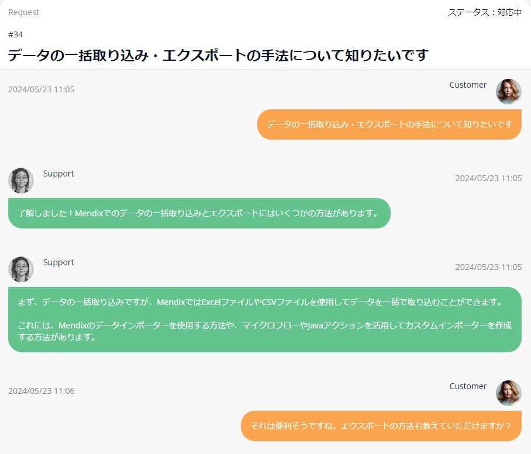Click the 2024/05/23 11:06 timestamp

tap(41, 391)
